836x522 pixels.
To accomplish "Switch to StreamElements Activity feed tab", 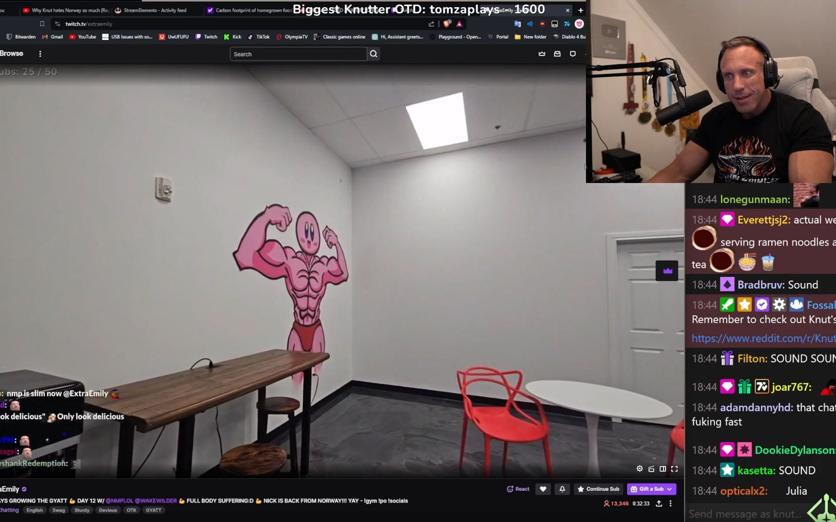I will (x=155, y=10).
